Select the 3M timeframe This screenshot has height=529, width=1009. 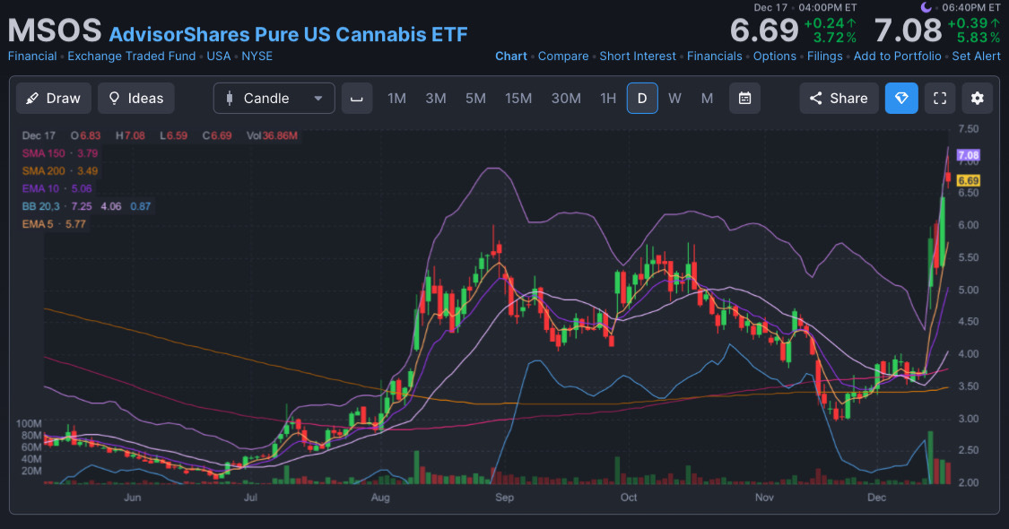[x=436, y=99]
